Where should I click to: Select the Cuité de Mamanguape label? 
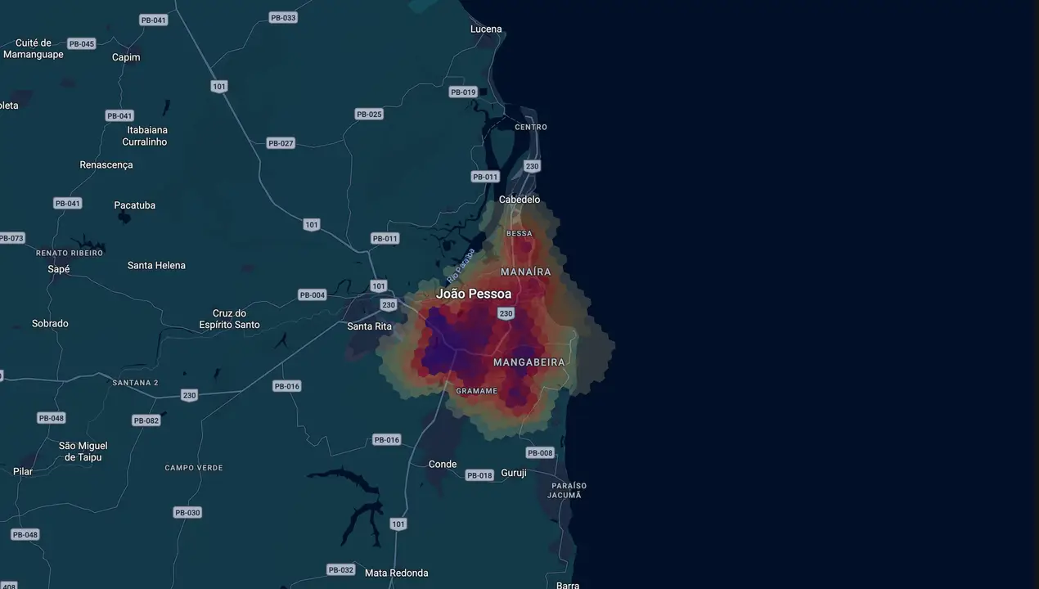pos(34,49)
